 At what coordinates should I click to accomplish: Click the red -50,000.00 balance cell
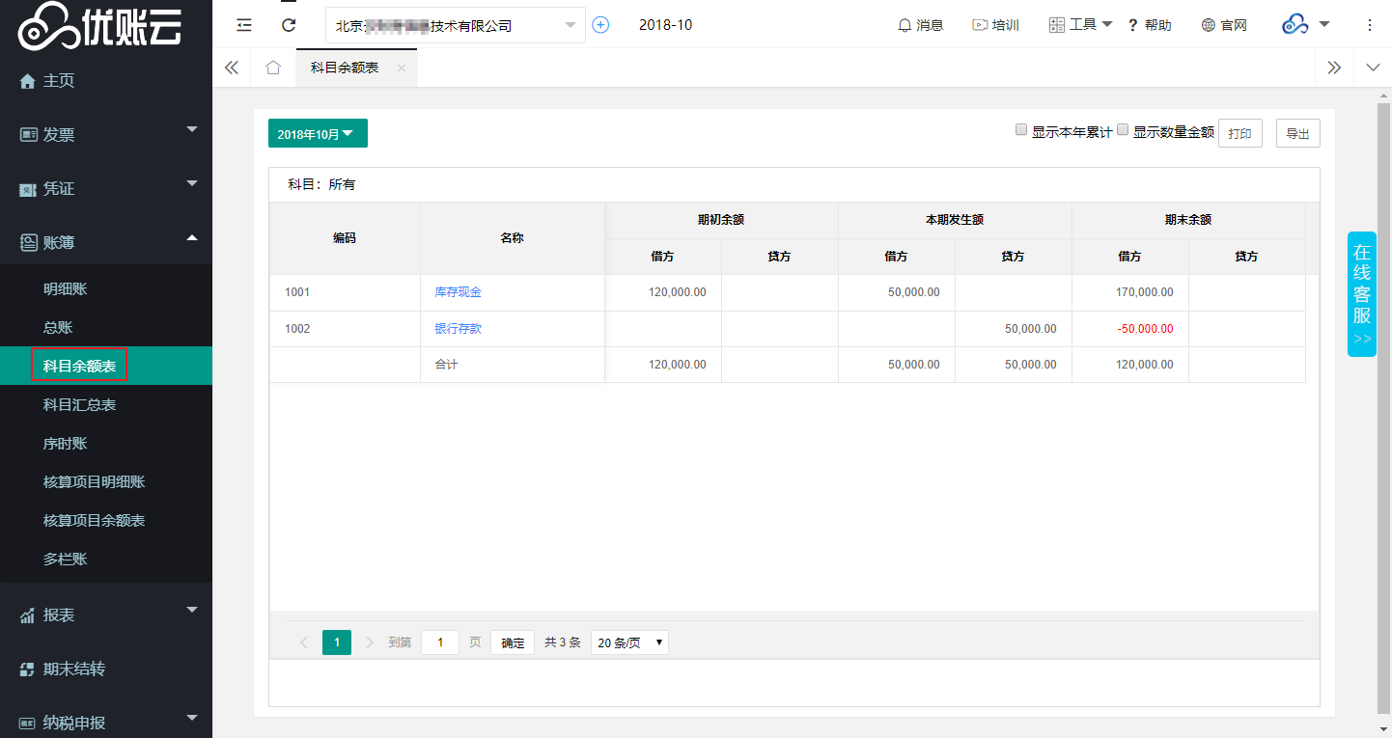pyautogui.click(x=1129, y=329)
